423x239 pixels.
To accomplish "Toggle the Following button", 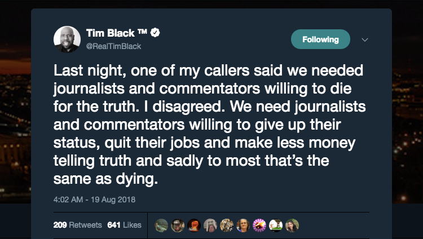I will pyautogui.click(x=320, y=39).
